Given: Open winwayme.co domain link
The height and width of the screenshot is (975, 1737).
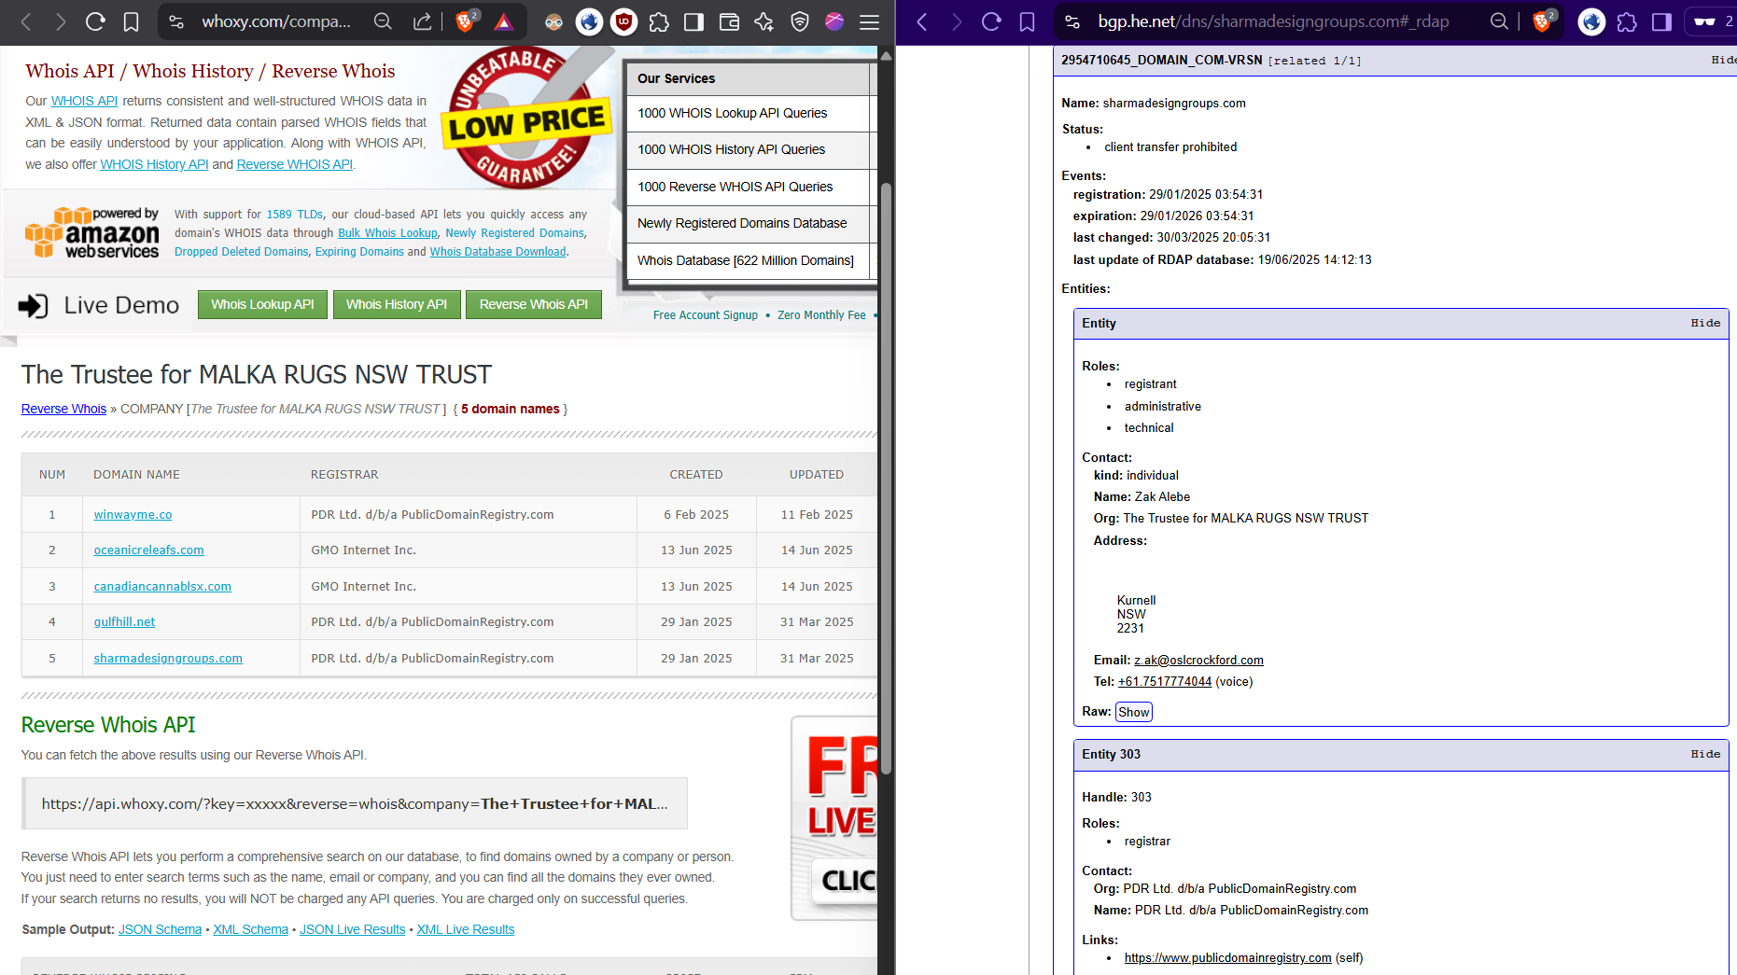Looking at the screenshot, I should 133,514.
